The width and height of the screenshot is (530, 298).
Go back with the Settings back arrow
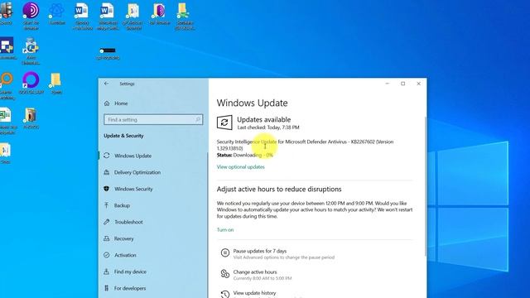107,84
